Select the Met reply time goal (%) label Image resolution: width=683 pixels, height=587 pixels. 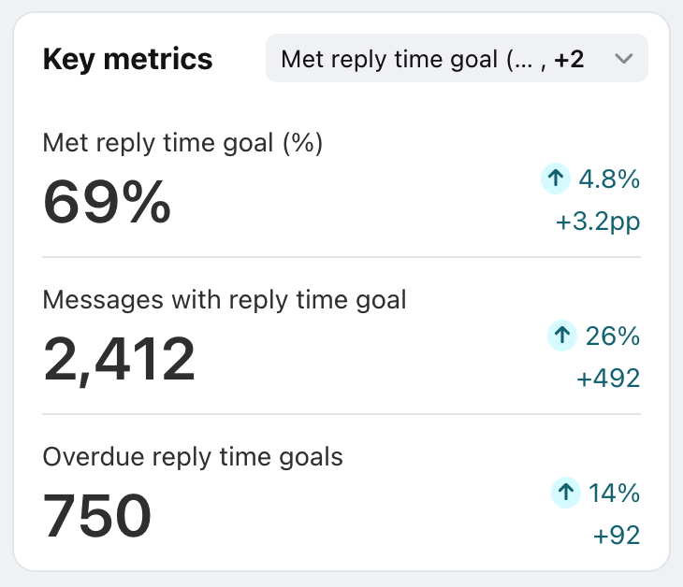182,143
